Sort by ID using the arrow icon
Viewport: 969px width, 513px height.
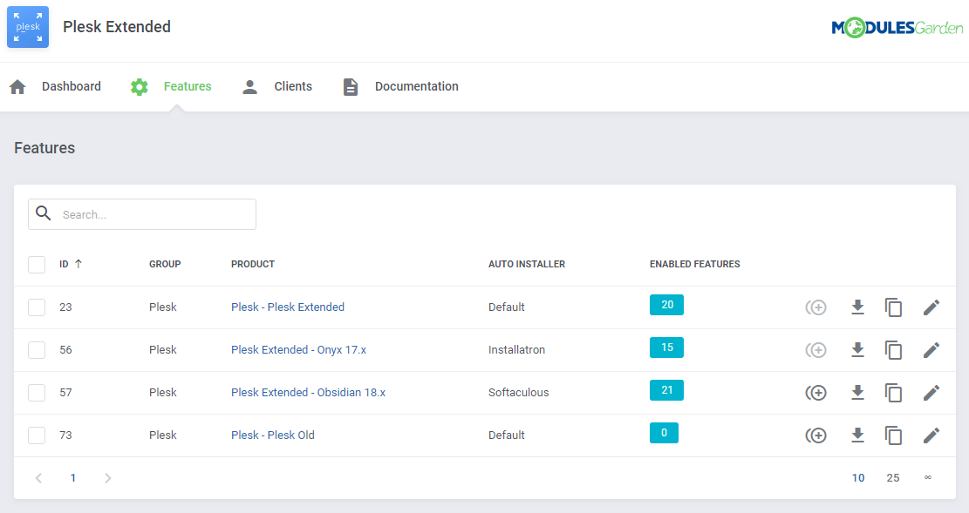coord(78,264)
